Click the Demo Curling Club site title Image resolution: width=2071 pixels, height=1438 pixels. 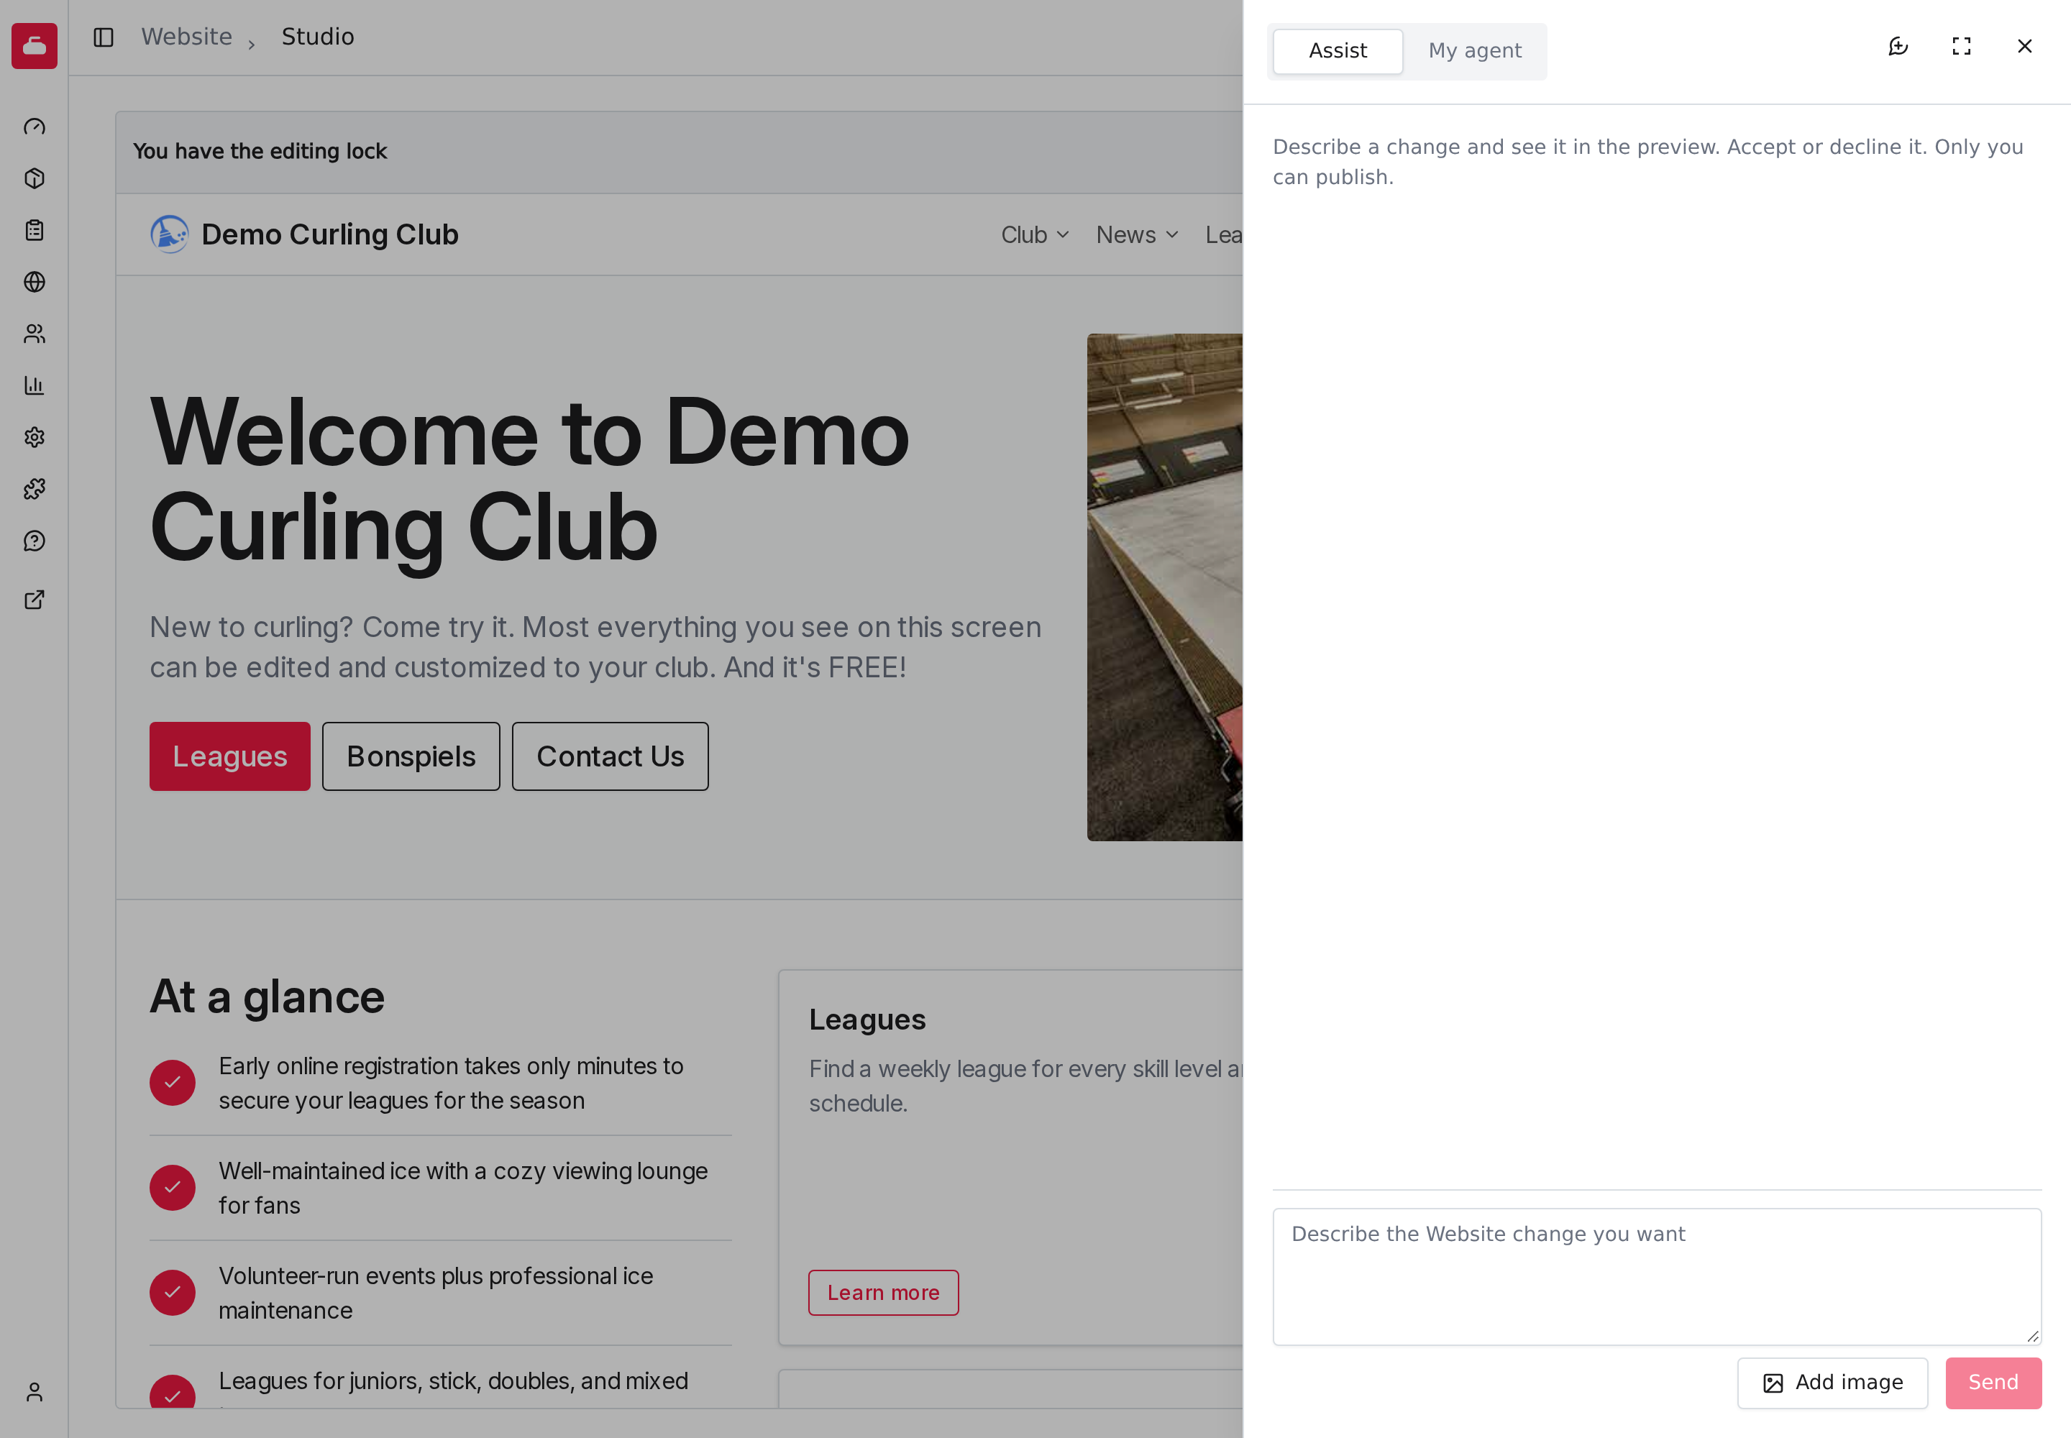pyautogui.click(x=330, y=234)
